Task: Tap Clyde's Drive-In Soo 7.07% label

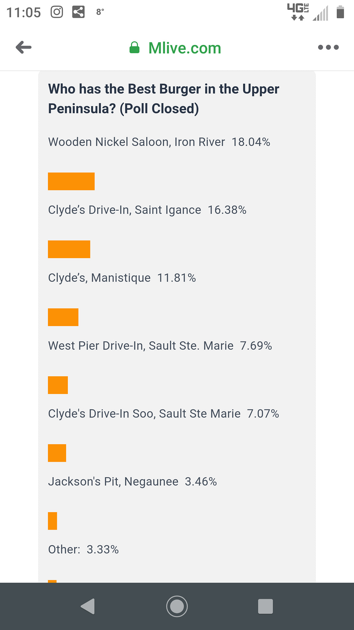Action: click(163, 414)
